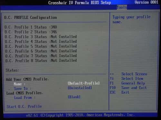Click the Select Screen help text
Image resolution: width=161 pixels, height=120 pixels.
point(134,74)
